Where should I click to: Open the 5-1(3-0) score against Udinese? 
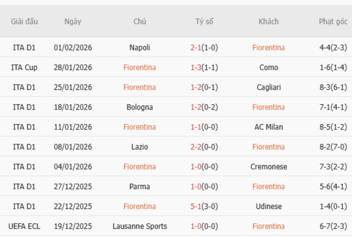coord(204,207)
